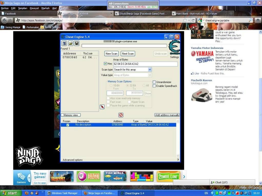Open the Tampilan menu

click(x=23, y=8)
